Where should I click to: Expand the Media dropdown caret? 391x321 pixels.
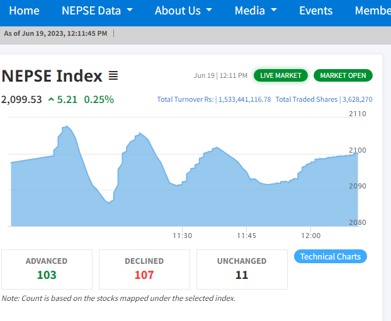(x=274, y=10)
